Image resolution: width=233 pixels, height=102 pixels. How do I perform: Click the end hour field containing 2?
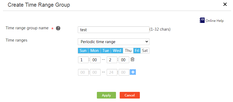(x=112, y=60)
